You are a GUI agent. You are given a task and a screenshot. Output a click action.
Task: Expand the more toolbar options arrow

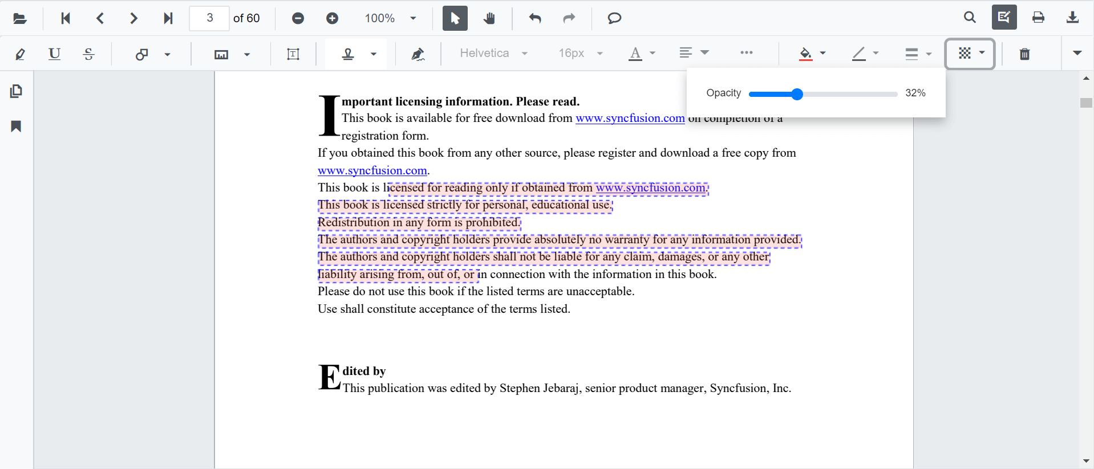1077,53
